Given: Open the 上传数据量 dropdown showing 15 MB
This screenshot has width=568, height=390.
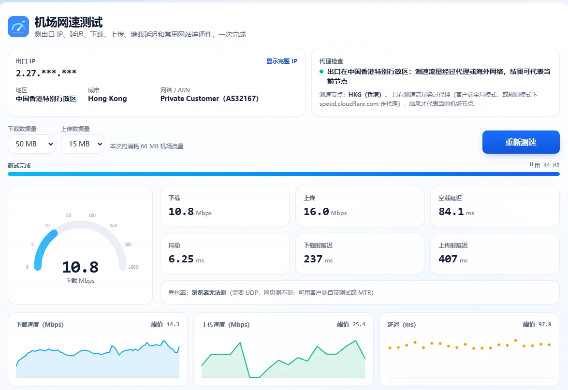Looking at the screenshot, I should (83, 144).
